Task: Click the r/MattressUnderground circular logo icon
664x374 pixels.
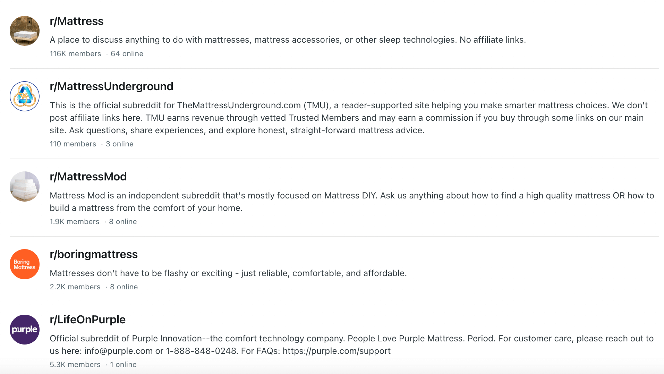Action: [24, 96]
